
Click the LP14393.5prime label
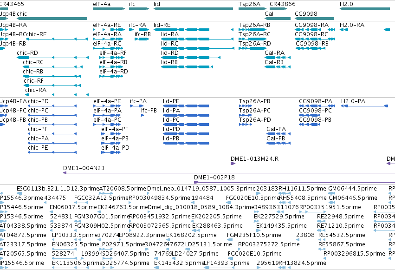[x=227, y=263]
